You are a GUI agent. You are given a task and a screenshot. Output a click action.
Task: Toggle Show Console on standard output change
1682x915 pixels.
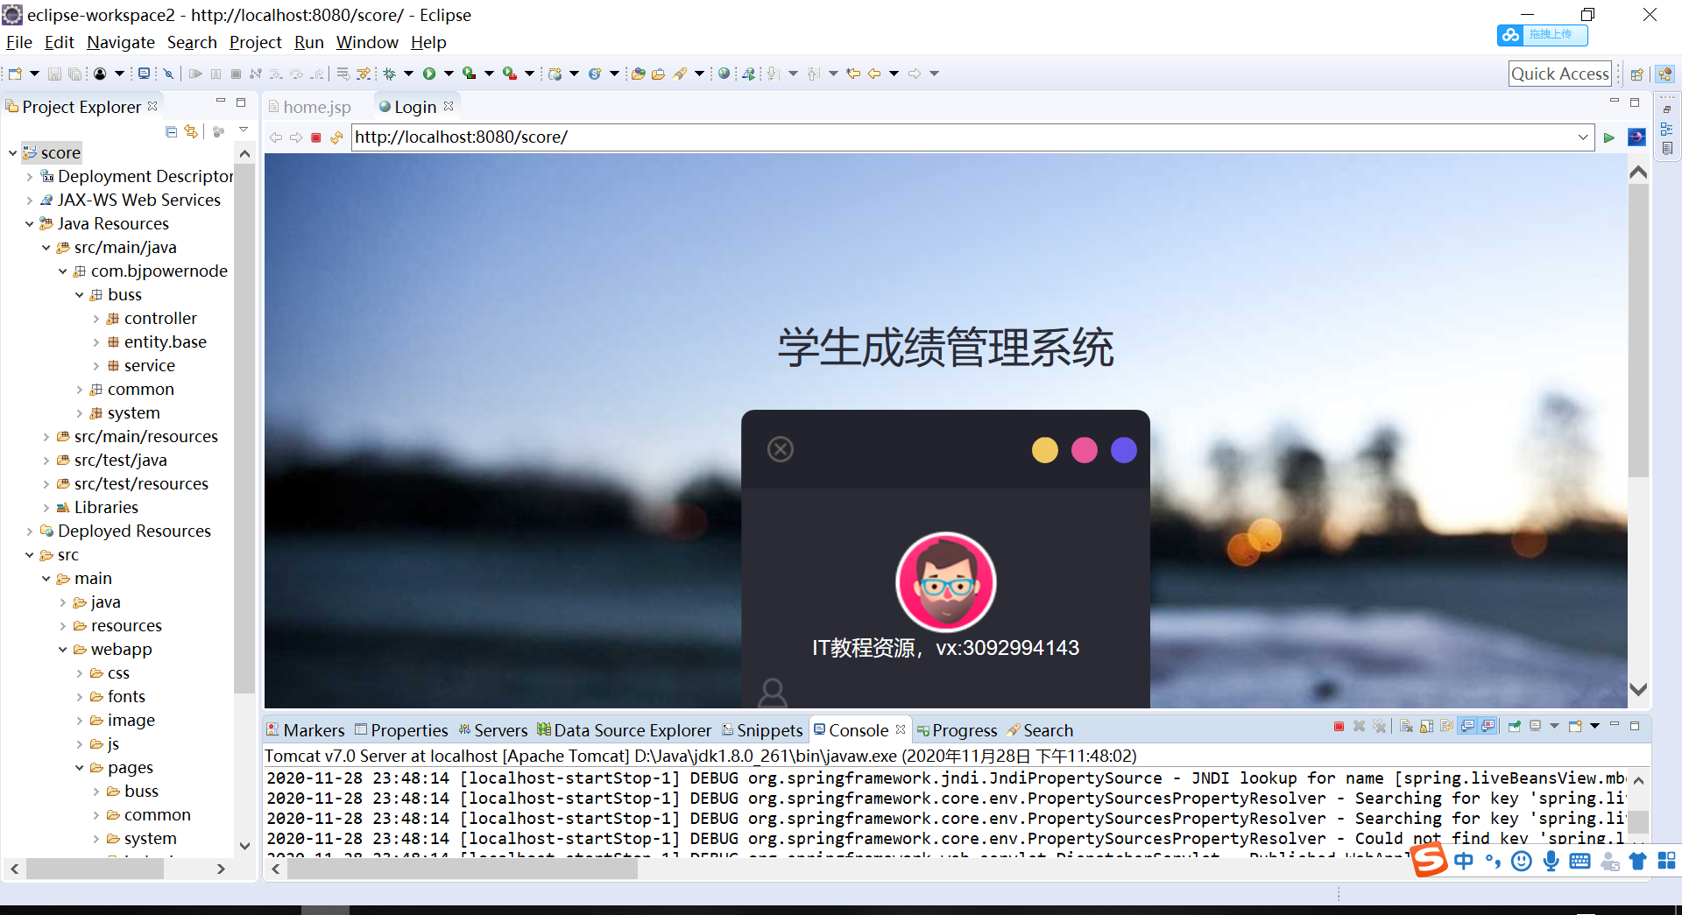pos(1467,727)
